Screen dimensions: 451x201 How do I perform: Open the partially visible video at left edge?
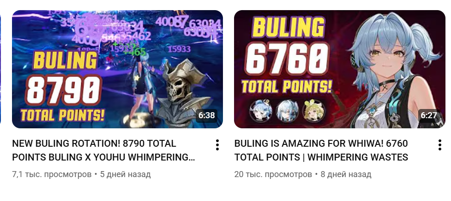tap(0, 69)
